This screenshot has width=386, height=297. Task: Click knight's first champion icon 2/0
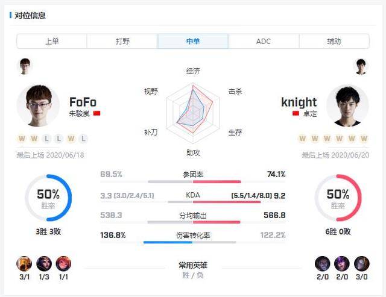[323, 264]
